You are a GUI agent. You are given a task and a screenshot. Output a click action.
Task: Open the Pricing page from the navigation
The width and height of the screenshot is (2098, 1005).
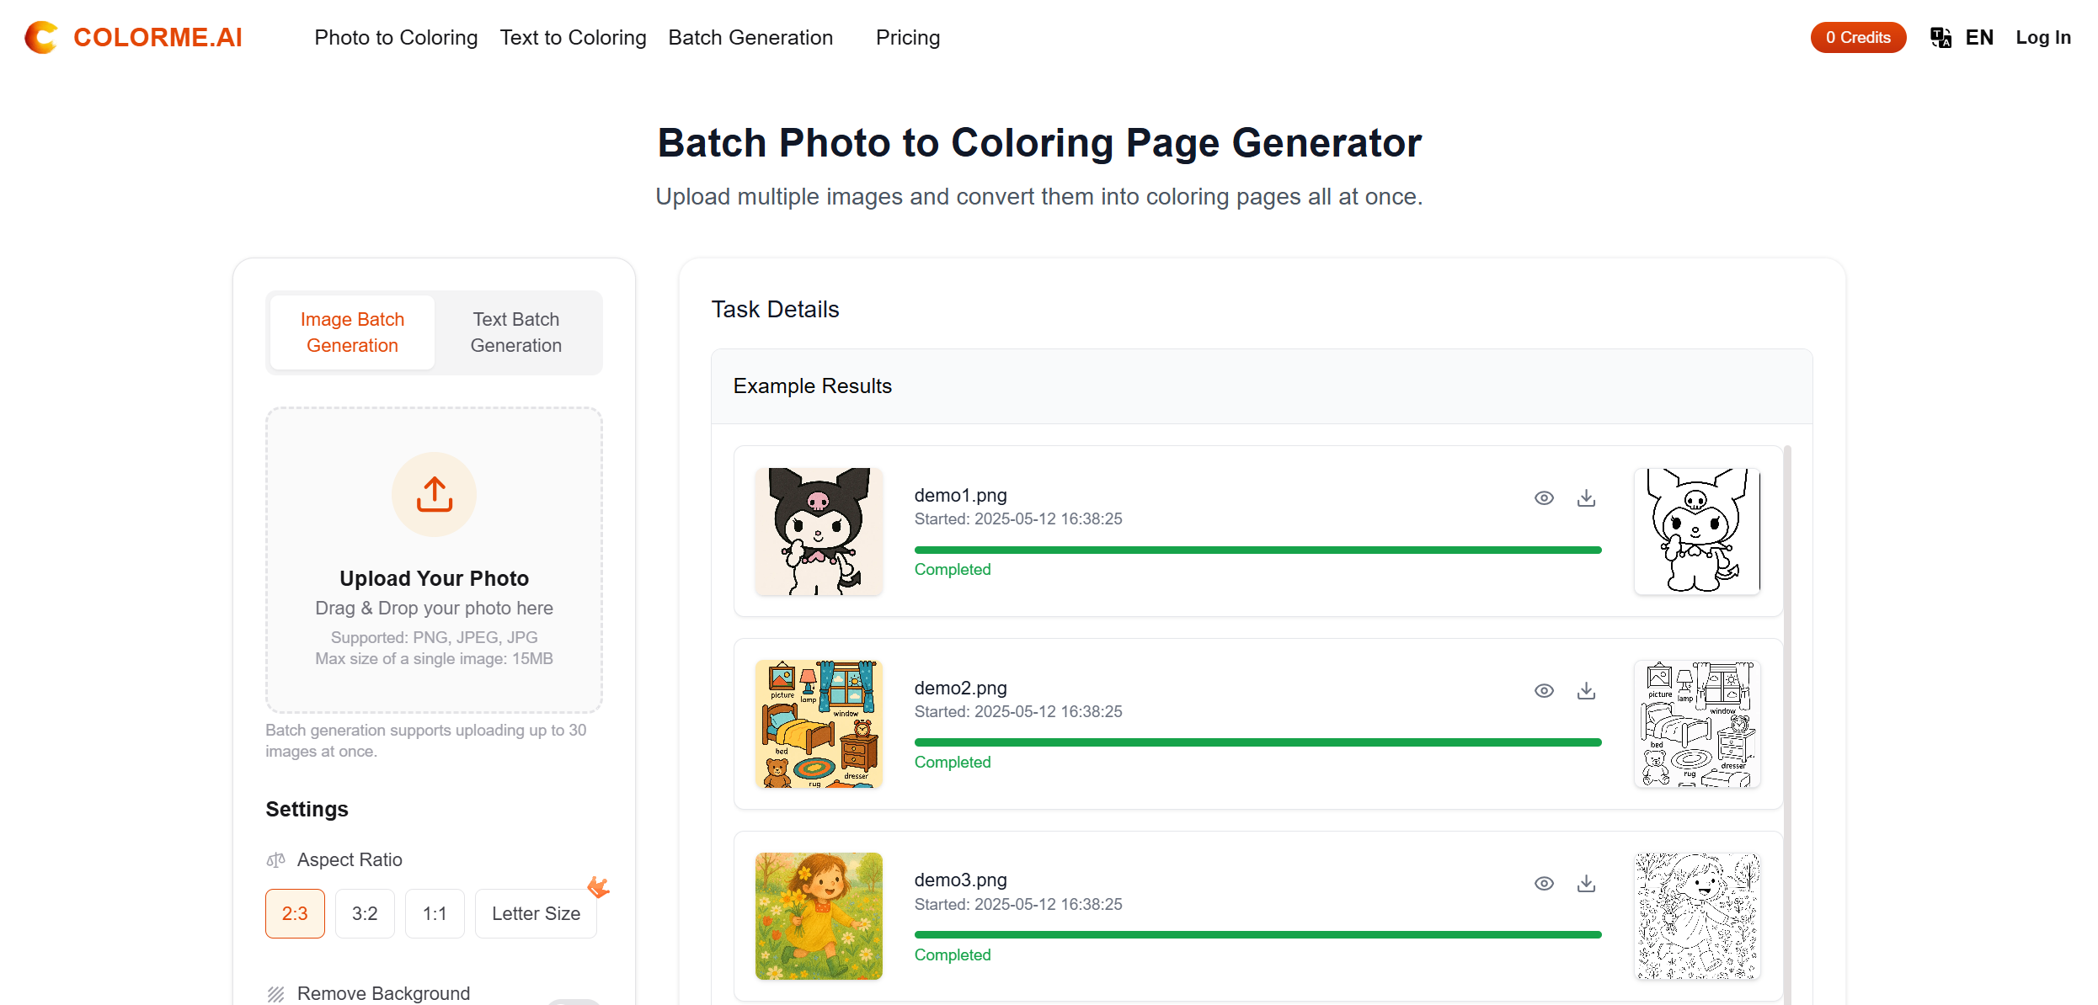907,37
